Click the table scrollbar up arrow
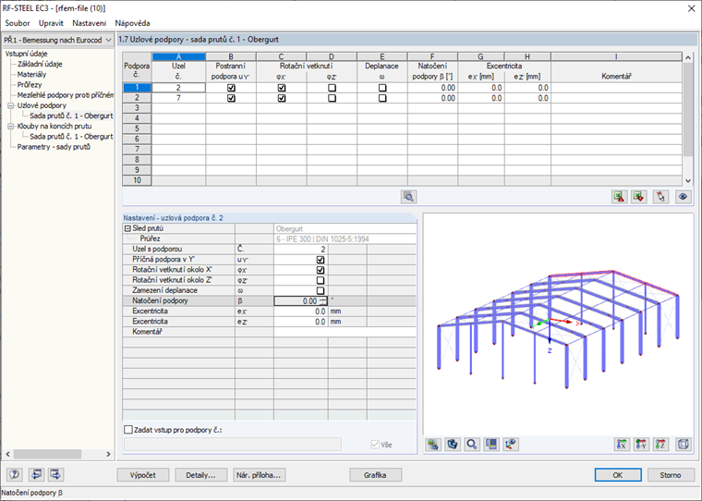Image resolution: width=702 pixels, height=501 pixels. point(688,57)
